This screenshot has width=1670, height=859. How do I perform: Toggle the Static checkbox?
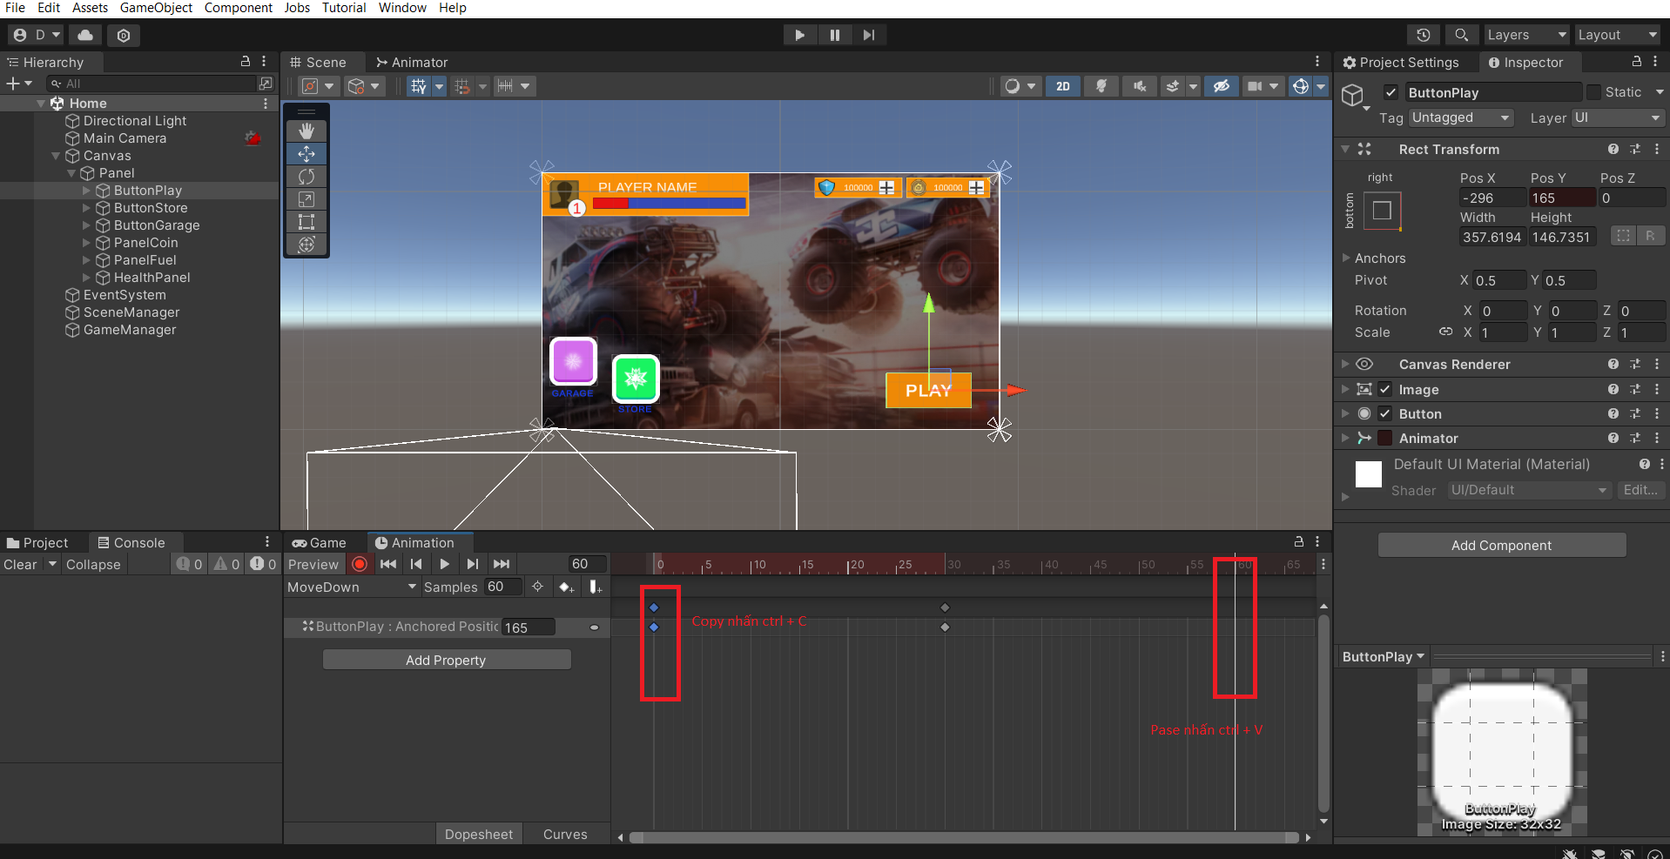click(1593, 92)
